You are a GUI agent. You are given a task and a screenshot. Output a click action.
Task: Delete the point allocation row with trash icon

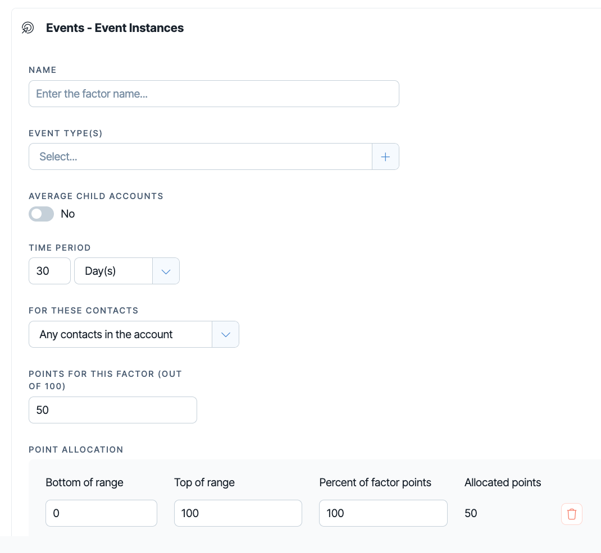point(571,514)
